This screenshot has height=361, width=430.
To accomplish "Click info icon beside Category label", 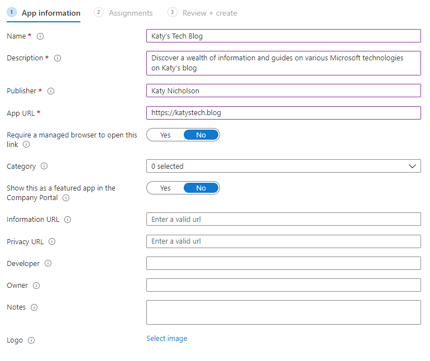I will tap(44, 167).
